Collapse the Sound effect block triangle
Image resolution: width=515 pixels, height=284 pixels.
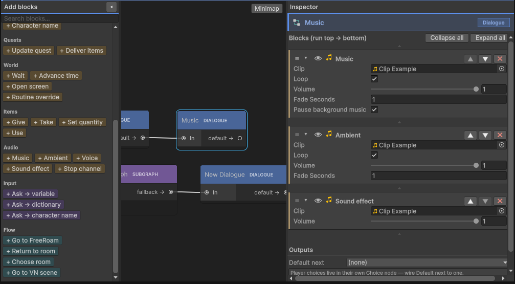(x=305, y=201)
